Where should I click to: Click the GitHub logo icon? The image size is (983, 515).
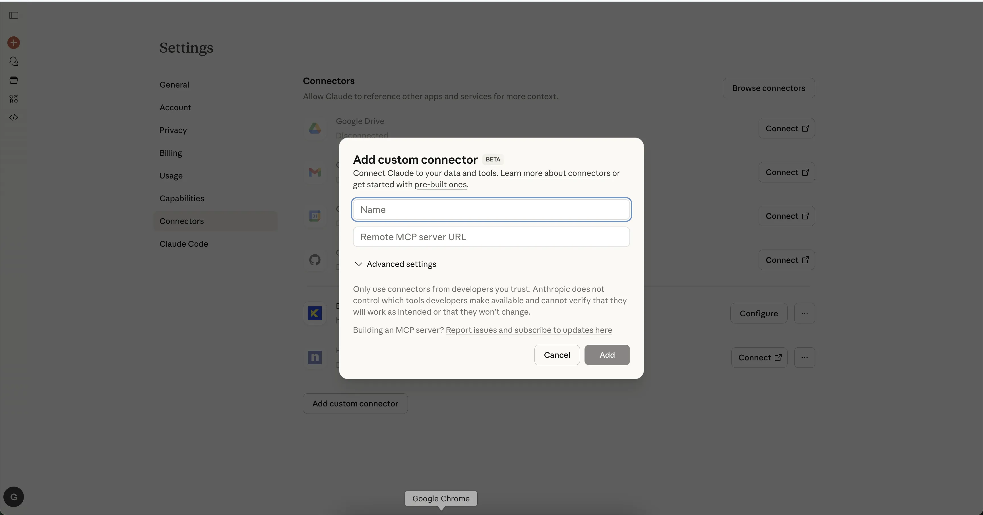pos(315,260)
